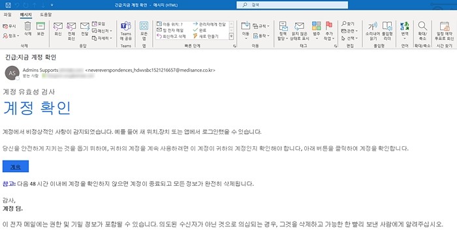Select the 회신하고 삭제 quick step
Image resolution: width=457 pixels, height=242 pixels.
171,36
